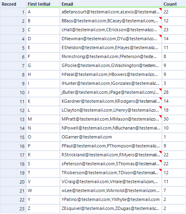
Task: Select the wLee@testemail.com email cell
Action: [111, 191]
